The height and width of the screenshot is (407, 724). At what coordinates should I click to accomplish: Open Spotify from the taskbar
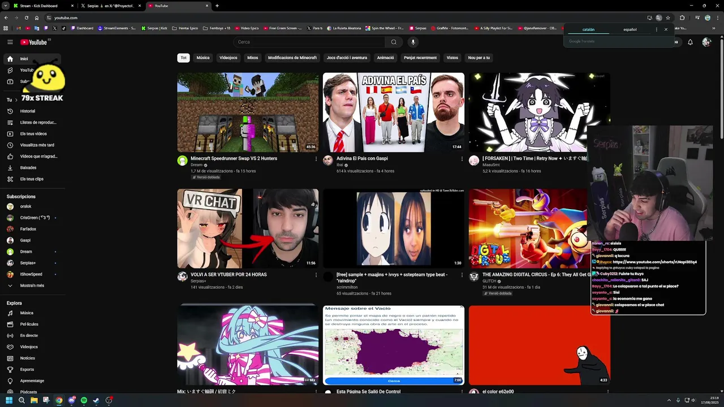click(x=84, y=400)
